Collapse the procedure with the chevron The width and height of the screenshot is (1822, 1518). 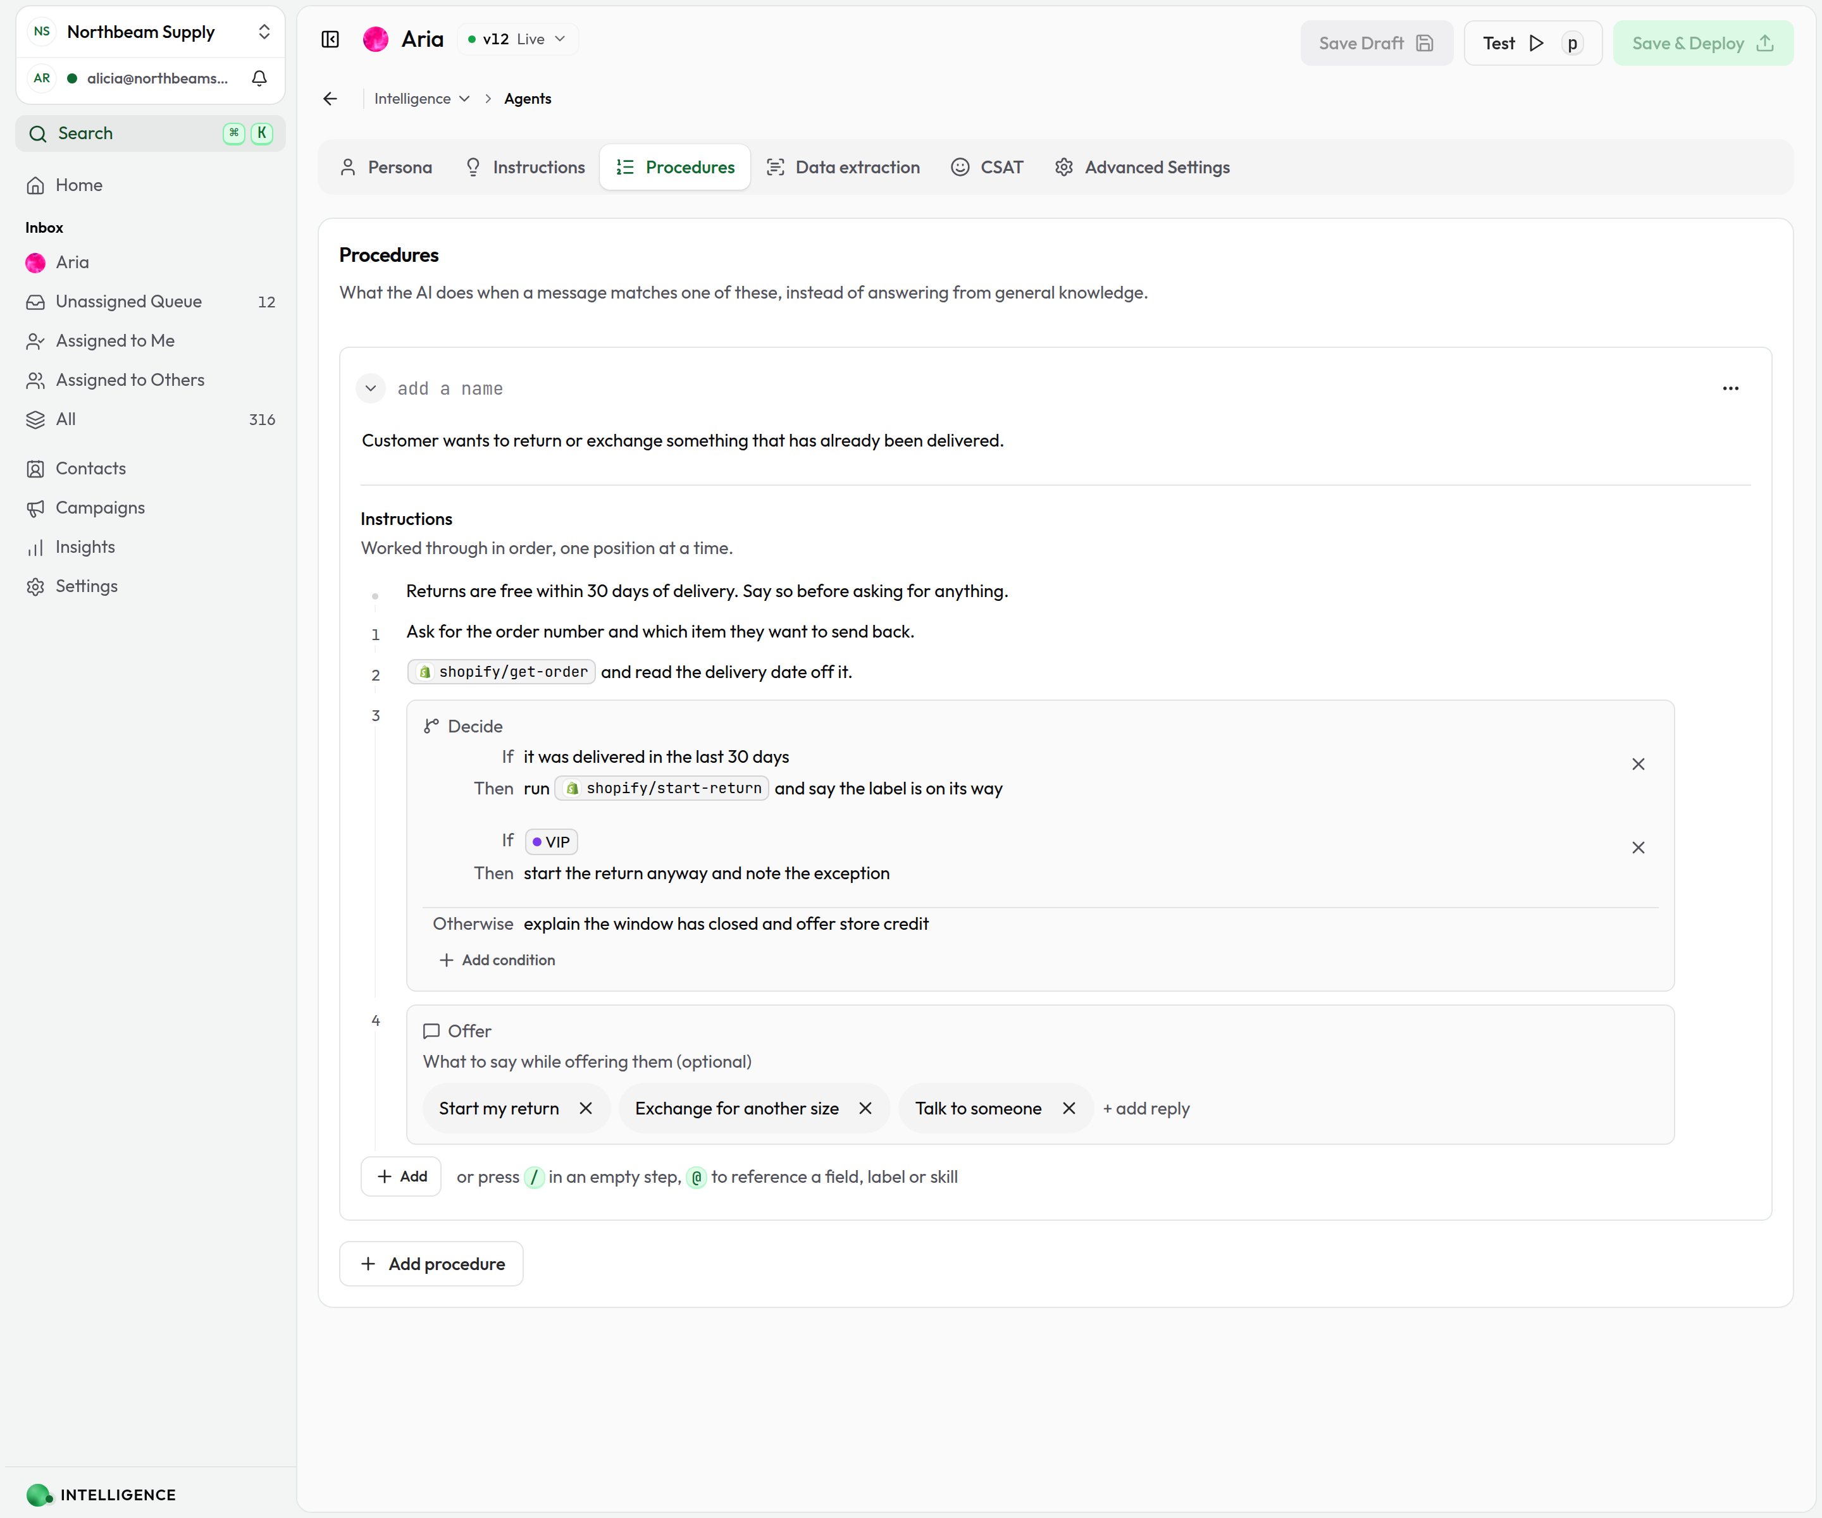371,388
